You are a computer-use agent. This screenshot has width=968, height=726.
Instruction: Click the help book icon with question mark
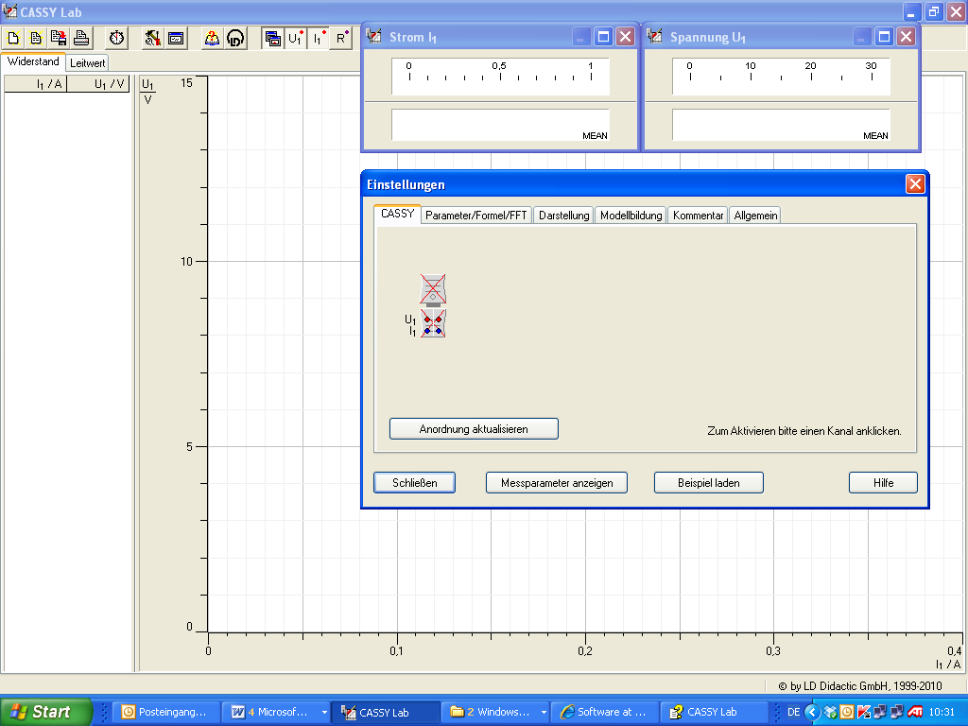click(x=211, y=39)
